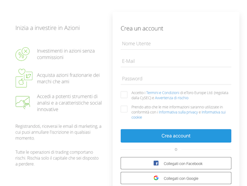Click the Facebook logo icon
Viewport: 247px width, 186px height.
[156, 163]
